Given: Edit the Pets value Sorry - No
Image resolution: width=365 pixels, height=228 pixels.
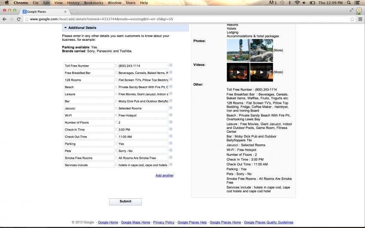Looking at the screenshot, I should (143, 151).
